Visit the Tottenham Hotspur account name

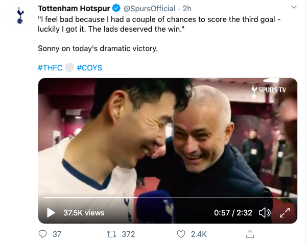pyautogui.click(x=74, y=9)
